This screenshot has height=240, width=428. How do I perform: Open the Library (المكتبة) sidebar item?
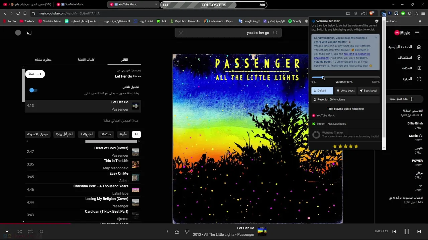[x=411, y=68]
